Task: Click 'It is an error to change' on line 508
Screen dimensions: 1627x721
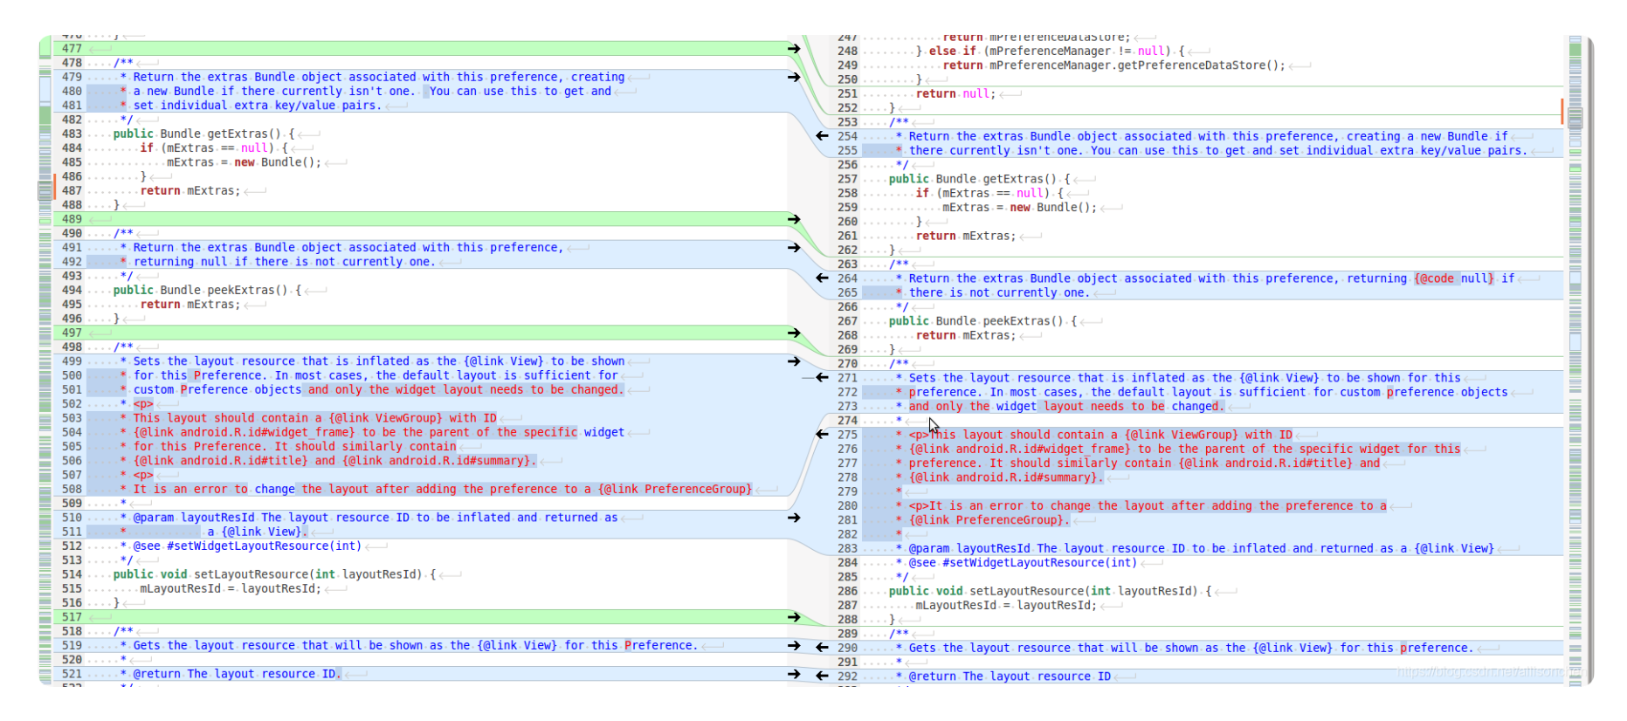Action: (x=214, y=490)
